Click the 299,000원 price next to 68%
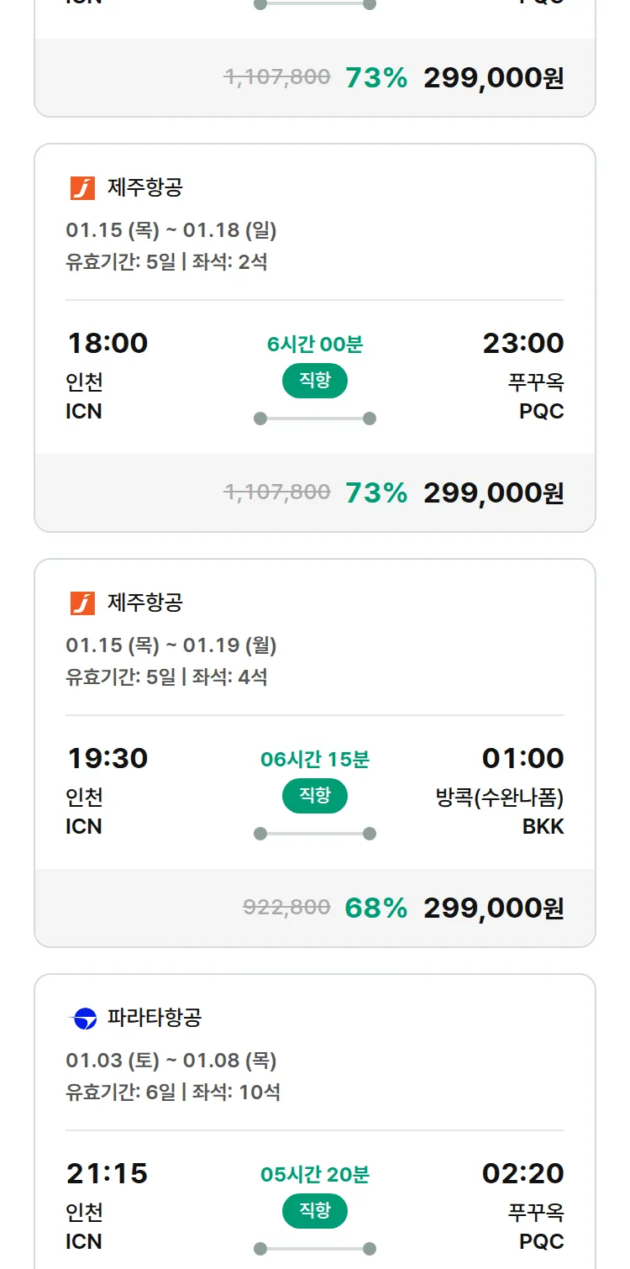This screenshot has height=1269, width=630. coord(493,908)
